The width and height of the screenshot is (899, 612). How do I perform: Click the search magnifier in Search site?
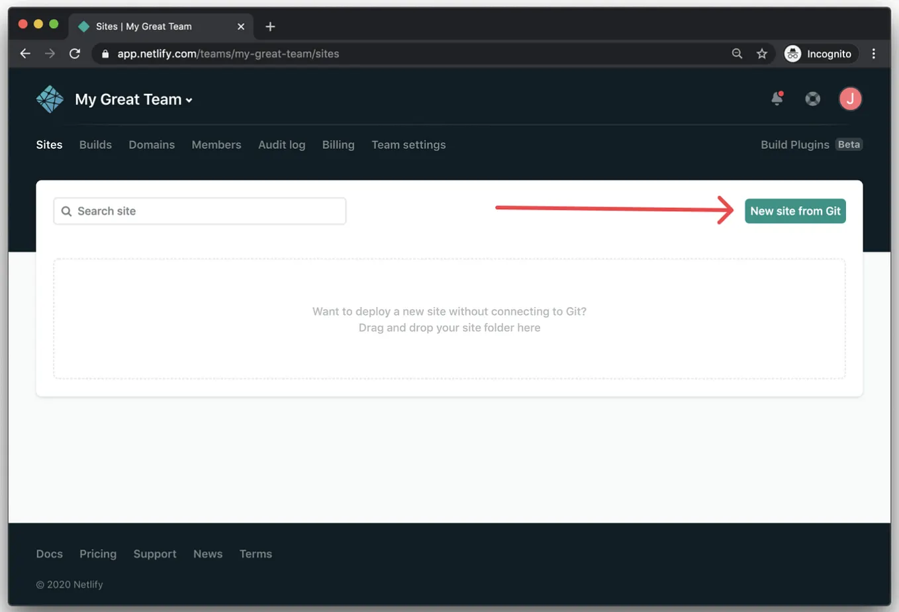tap(66, 211)
